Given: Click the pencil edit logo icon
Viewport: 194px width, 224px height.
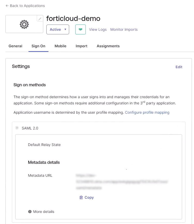Looking at the screenshot, I should [x=40, y=19].
